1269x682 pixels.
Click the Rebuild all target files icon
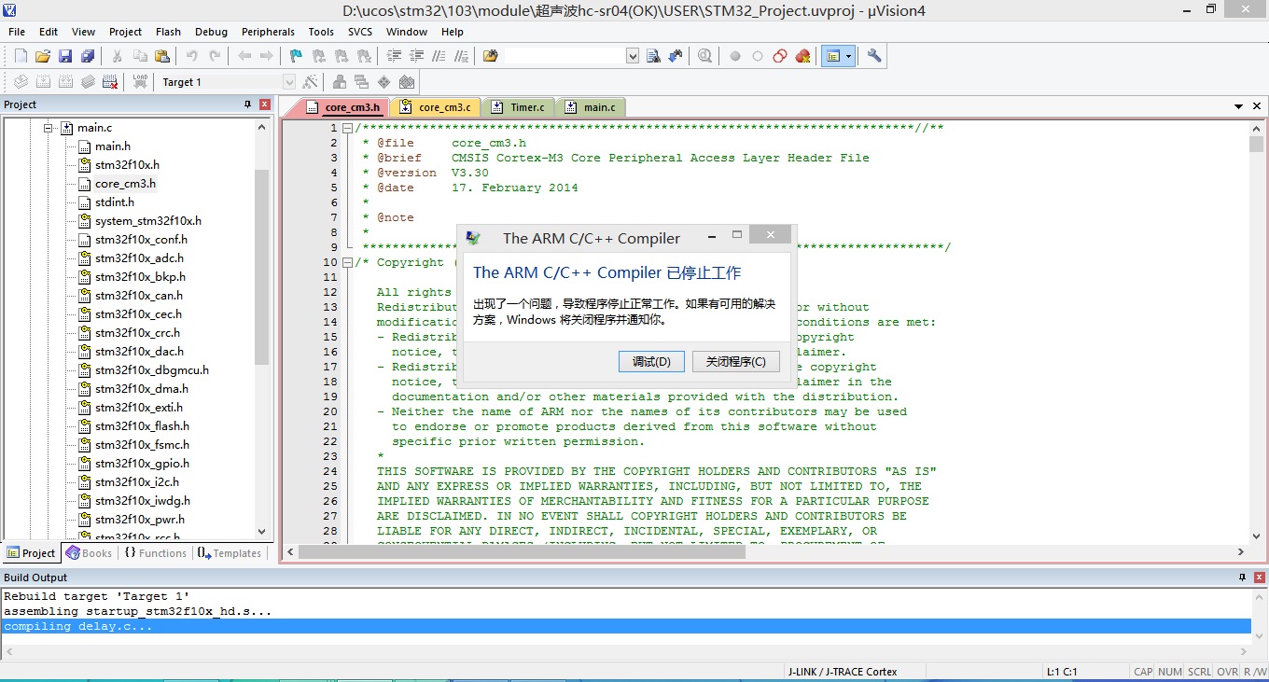(65, 82)
